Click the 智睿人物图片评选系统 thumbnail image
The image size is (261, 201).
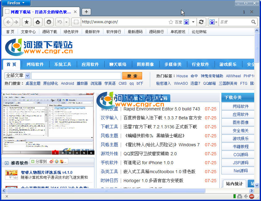point(11,175)
